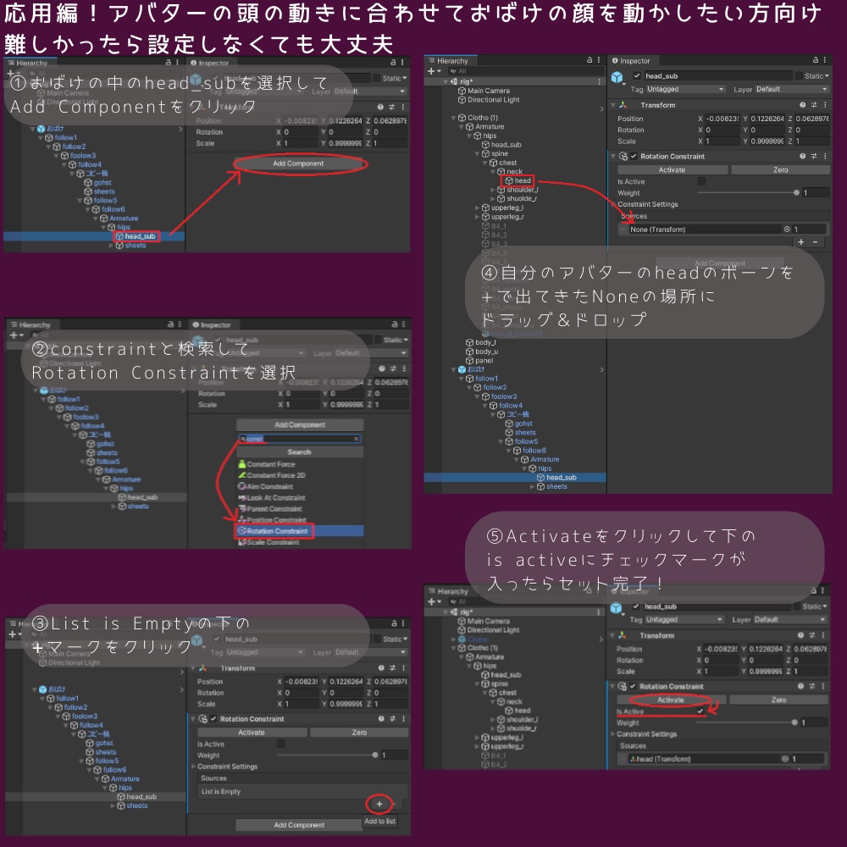Click the padlock icon in the Inspector header
The height and width of the screenshot is (847, 847).
pos(816,59)
